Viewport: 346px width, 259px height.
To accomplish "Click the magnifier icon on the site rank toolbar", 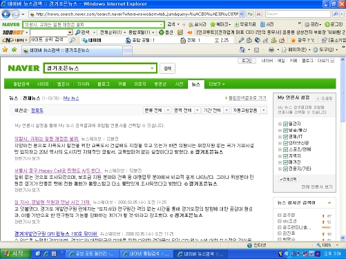I will [73, 40].
